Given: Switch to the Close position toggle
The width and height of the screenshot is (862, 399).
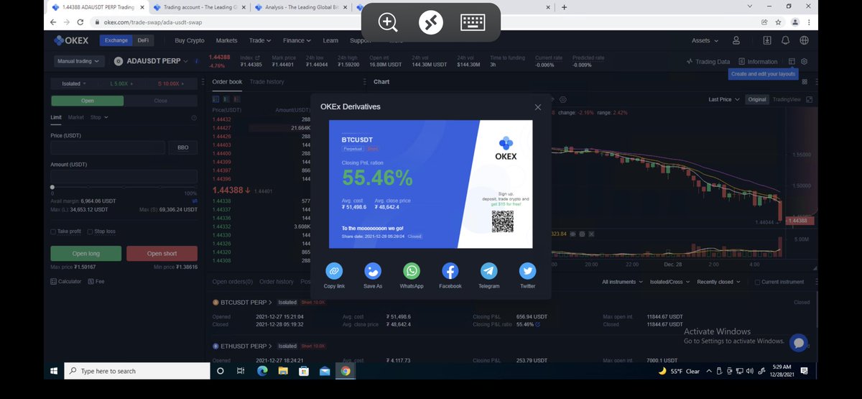Looking at the screenshot, I should [160, 101].
